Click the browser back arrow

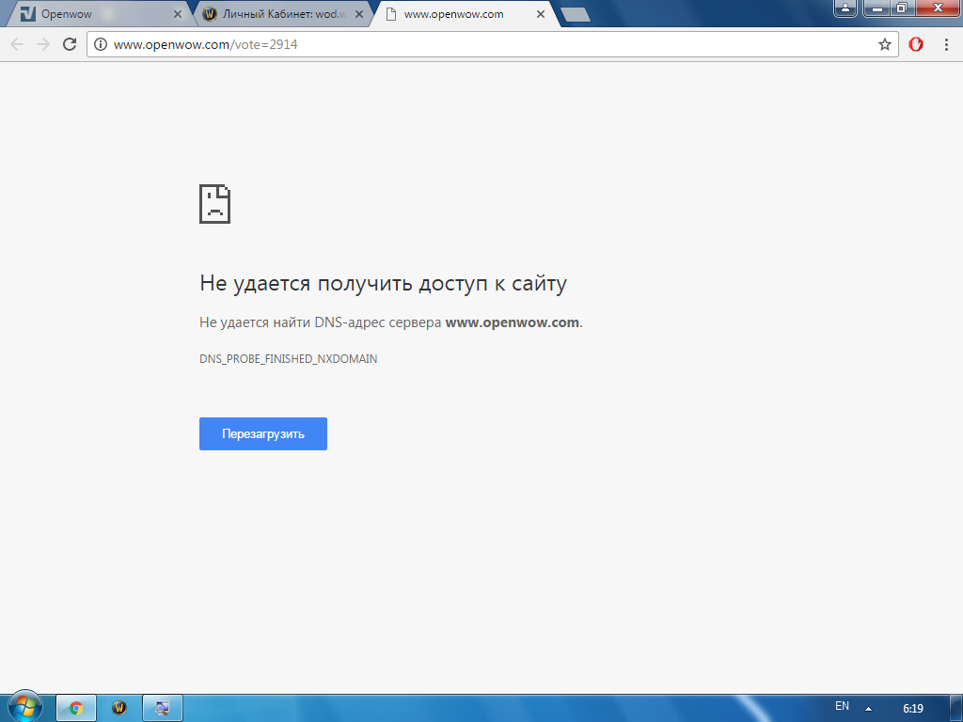[17, 44]
